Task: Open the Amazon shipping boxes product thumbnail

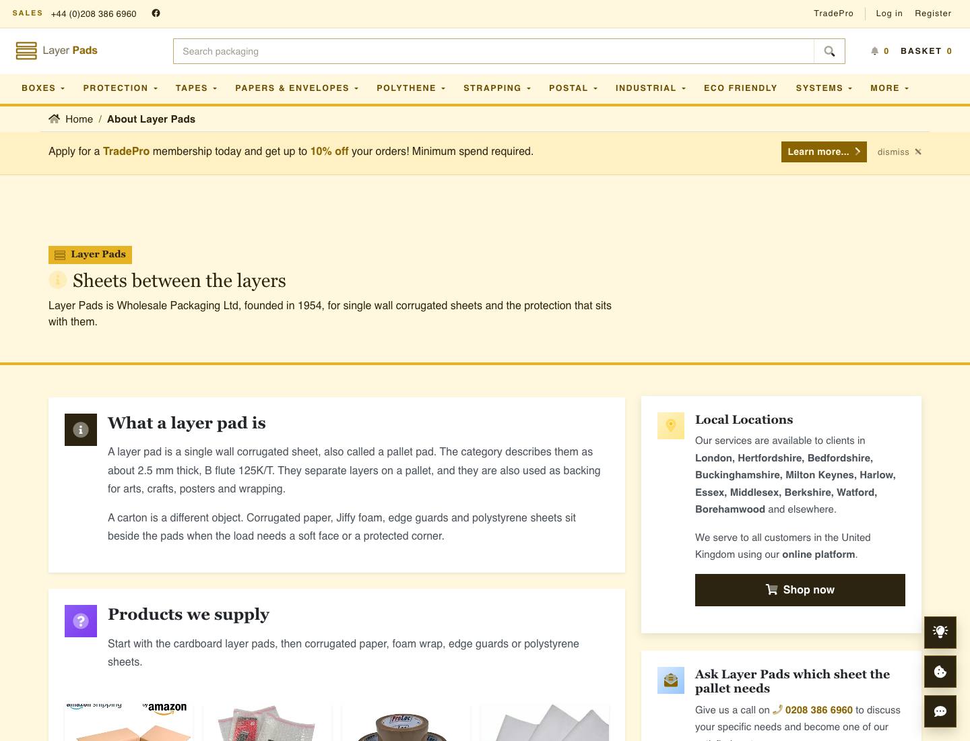Action: pyautogui.click(x=129, y=722)
